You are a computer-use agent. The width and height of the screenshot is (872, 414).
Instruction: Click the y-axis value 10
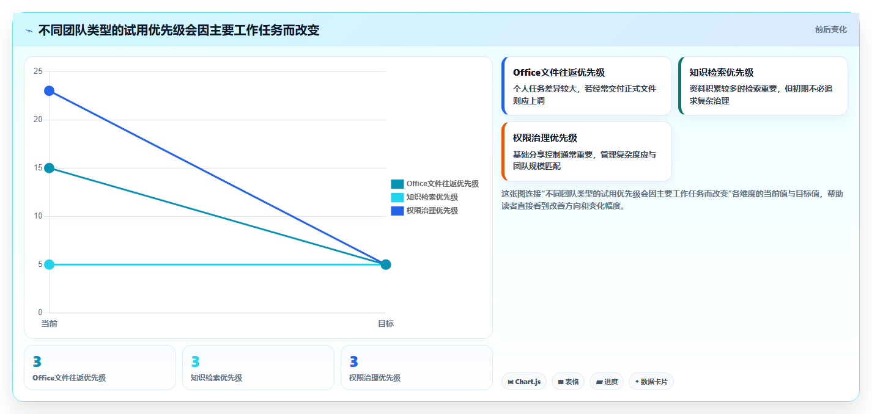tap(38, 216)
